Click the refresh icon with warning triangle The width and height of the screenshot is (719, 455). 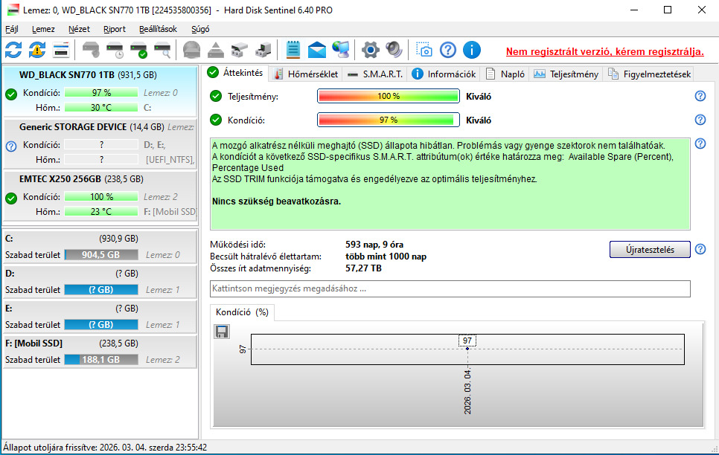37,50
